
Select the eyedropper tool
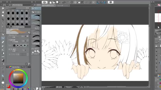pos(3,30)
